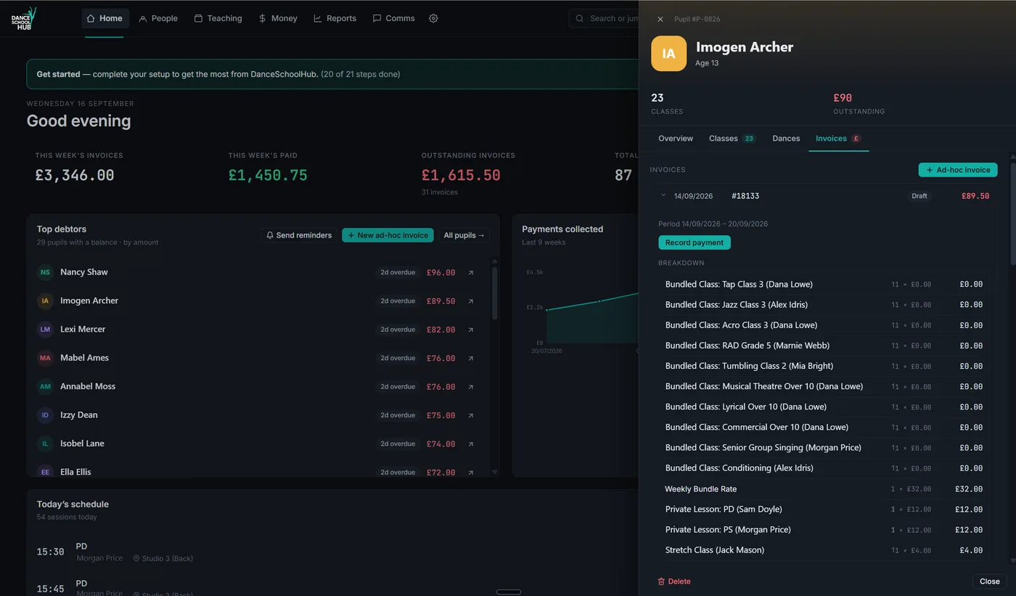Select the Invoices tab
The width and height of the screenshot is (1016, 596).
[838, 139]
